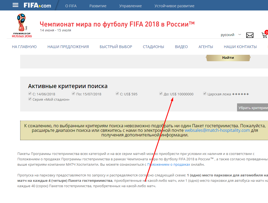The width and height of the screenshot is (268, 203).
Task: Open the Управление menu item
Action: click(131, 6)
